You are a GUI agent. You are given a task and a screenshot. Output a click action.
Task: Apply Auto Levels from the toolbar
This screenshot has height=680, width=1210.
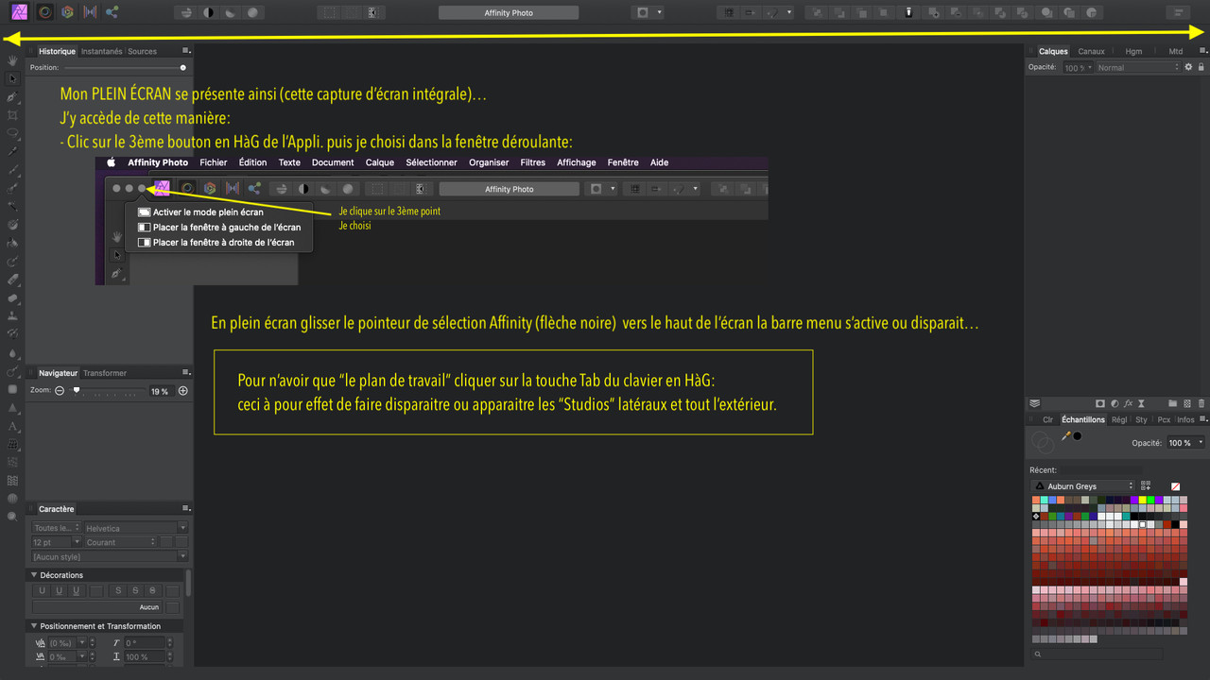[x=186, y=12]
